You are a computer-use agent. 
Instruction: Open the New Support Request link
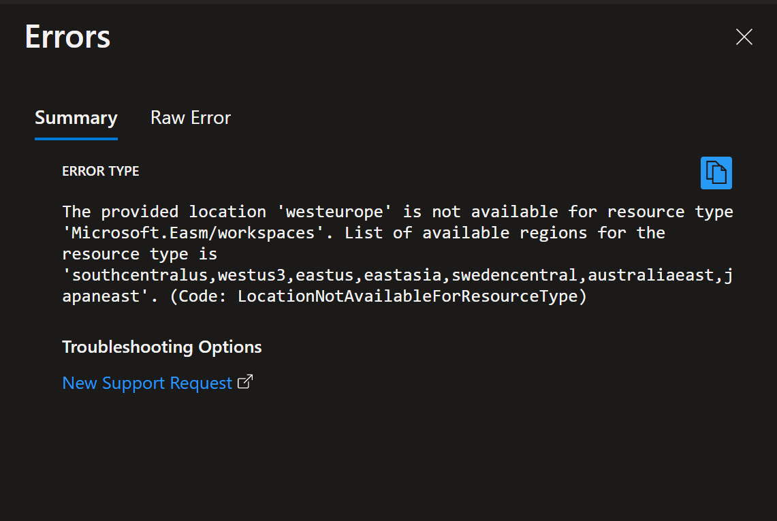pos(147,383)
